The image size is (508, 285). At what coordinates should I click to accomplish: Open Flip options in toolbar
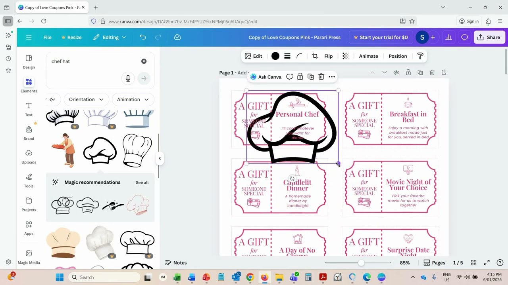coord(328,56)
